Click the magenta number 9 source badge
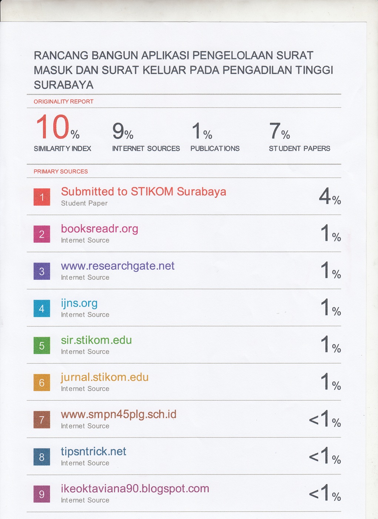The height and width of the screenshot is (519, 378). (x=42, y=494)
